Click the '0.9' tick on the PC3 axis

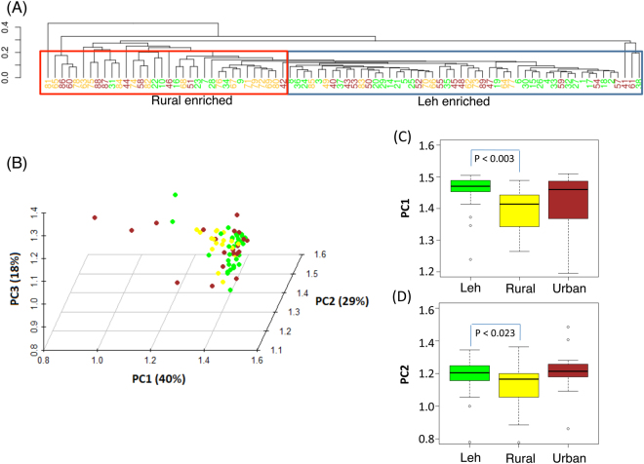(34, 327)
